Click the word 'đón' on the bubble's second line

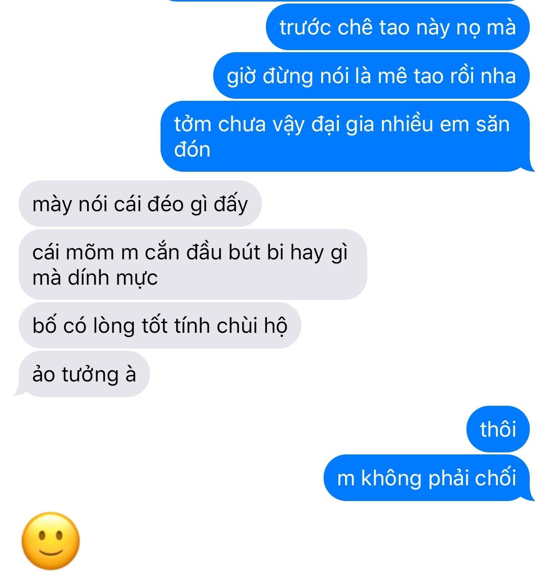pos(192,150)
